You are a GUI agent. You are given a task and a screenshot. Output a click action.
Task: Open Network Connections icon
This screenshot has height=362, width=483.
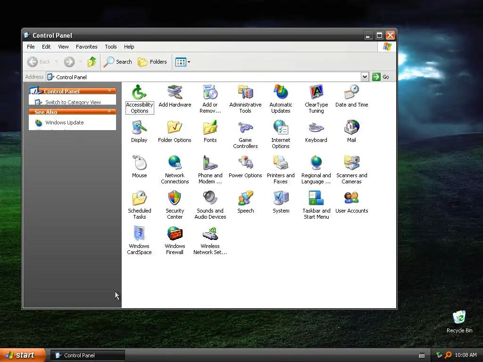click(x=175, y=163)
